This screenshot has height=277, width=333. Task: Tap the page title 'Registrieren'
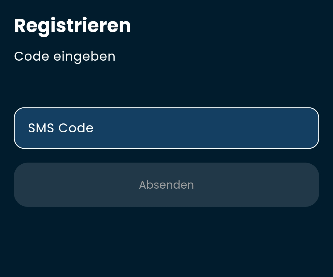pyautogui.click(x=72, y=26)
